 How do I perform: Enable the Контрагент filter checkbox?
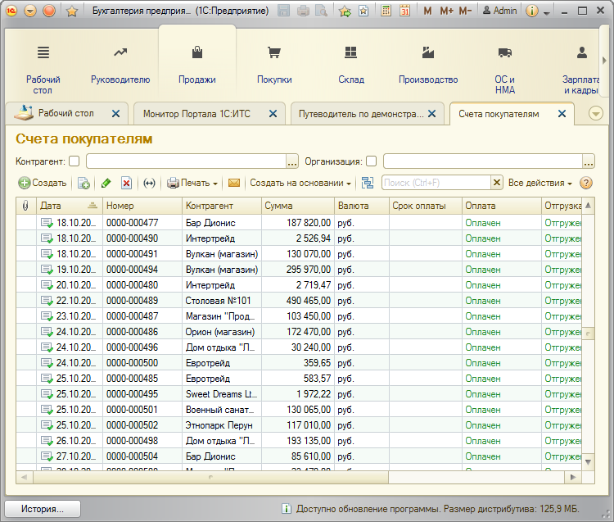coord(74,161)
